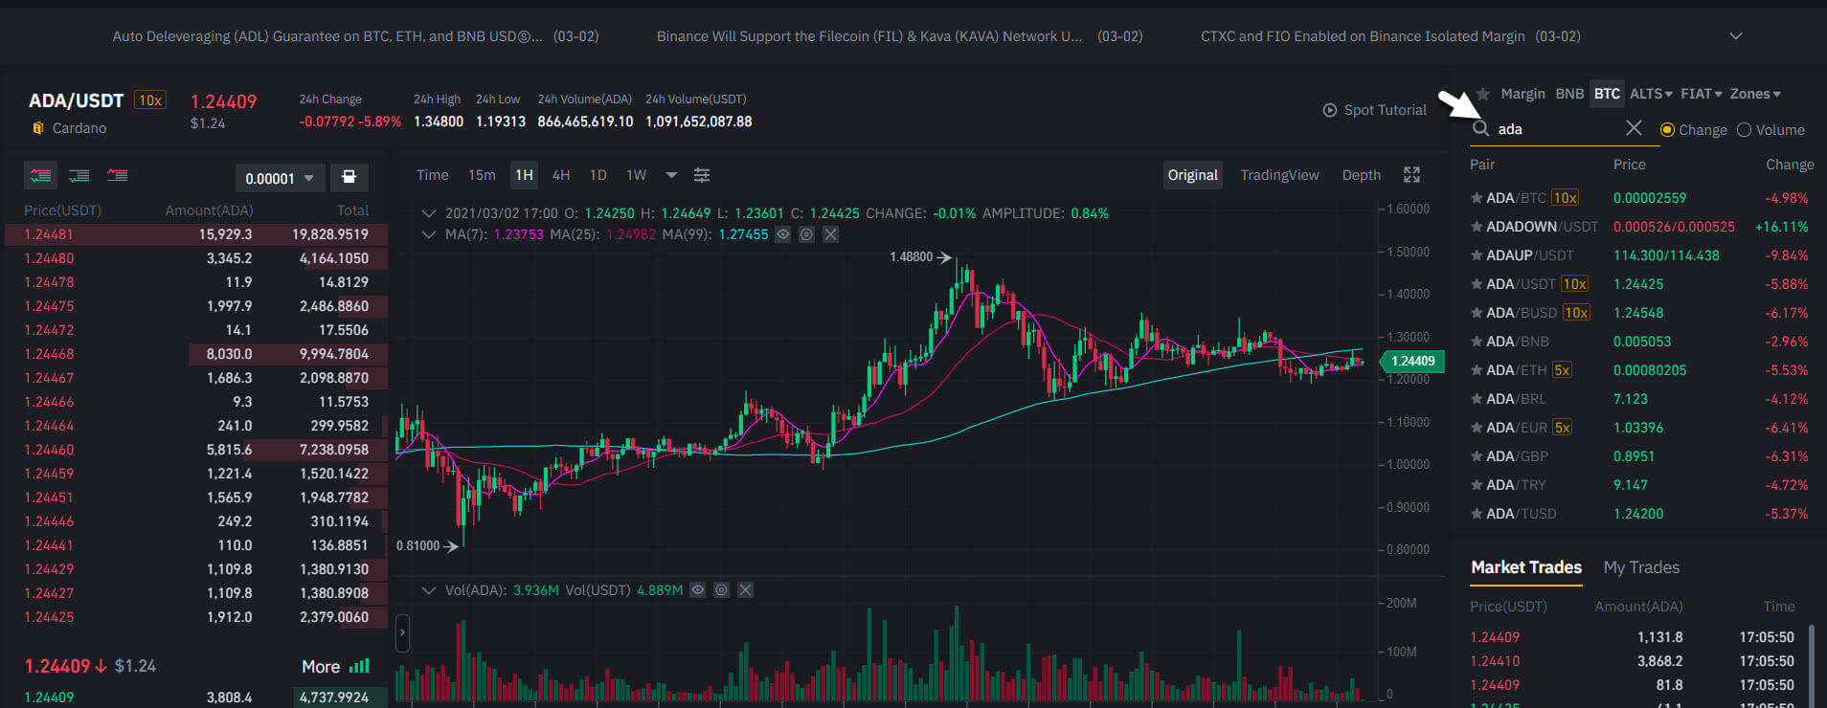Switch to the BNB market tab
The image size is (1827, 708).
click(1569, 94)
